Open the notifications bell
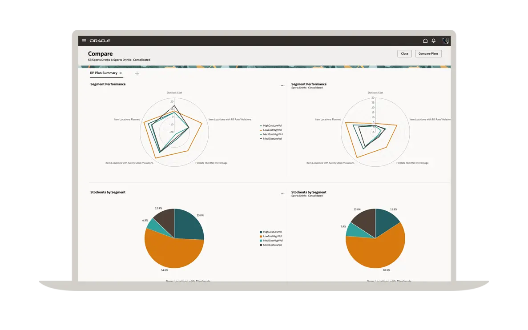Screen dimensions: 528x330 pos(434,41)
